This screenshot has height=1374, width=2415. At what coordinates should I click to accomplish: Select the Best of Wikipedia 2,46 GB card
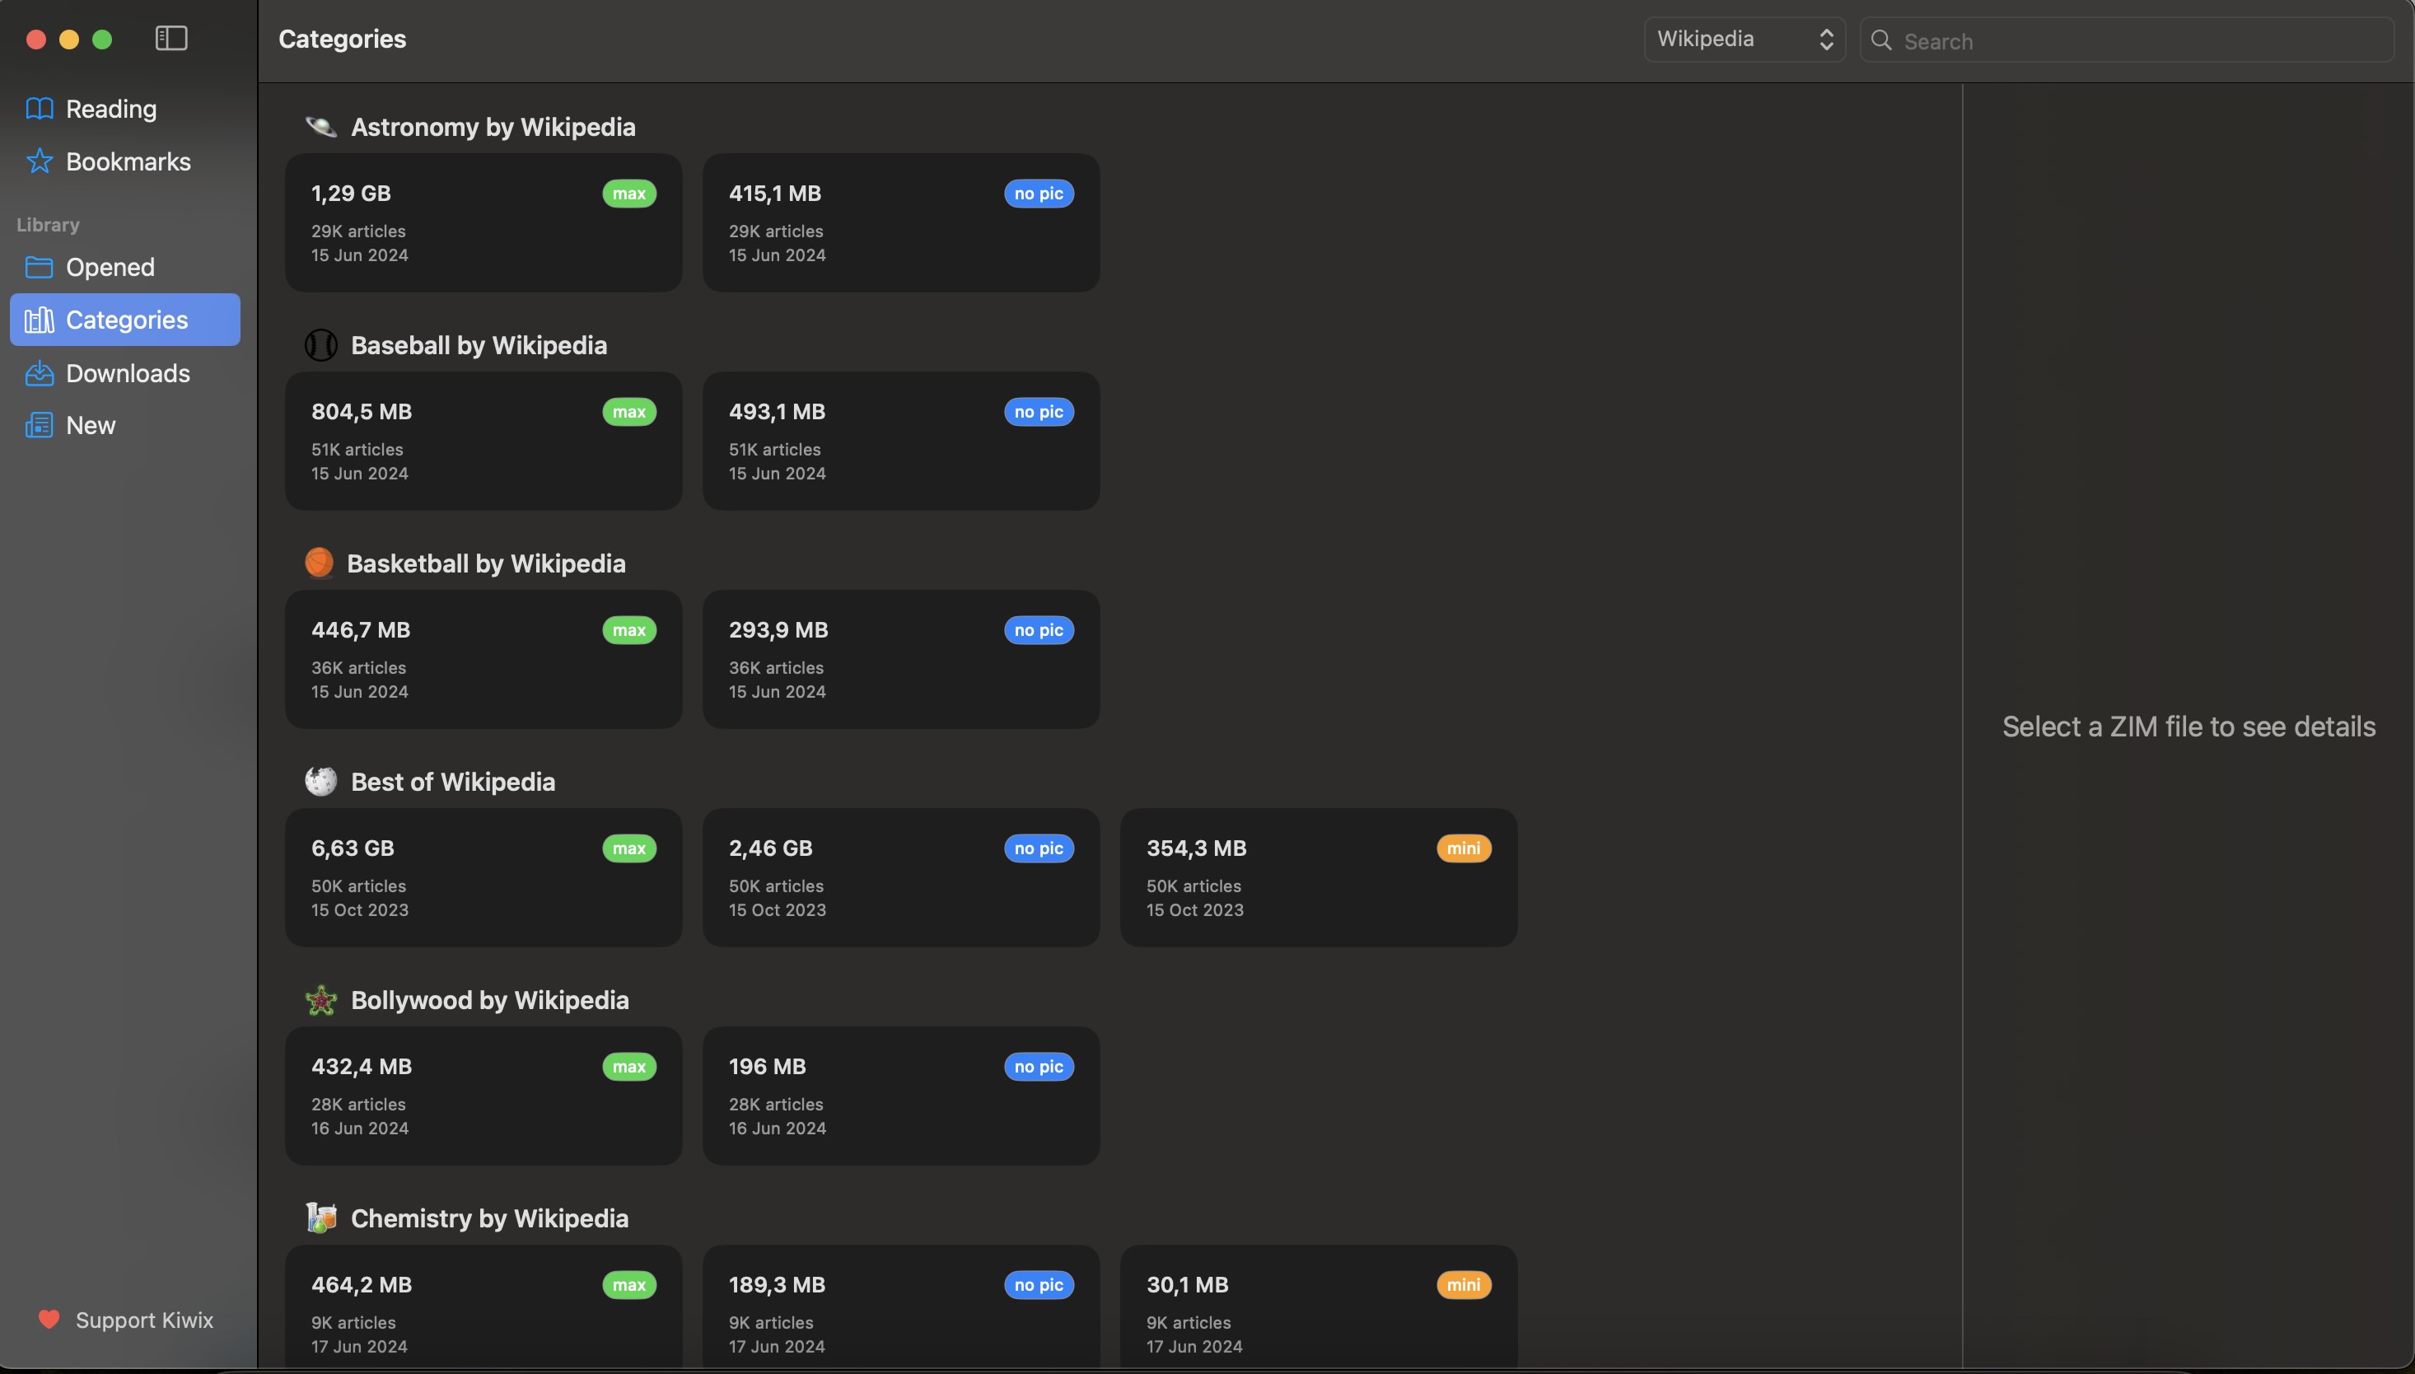901,877
